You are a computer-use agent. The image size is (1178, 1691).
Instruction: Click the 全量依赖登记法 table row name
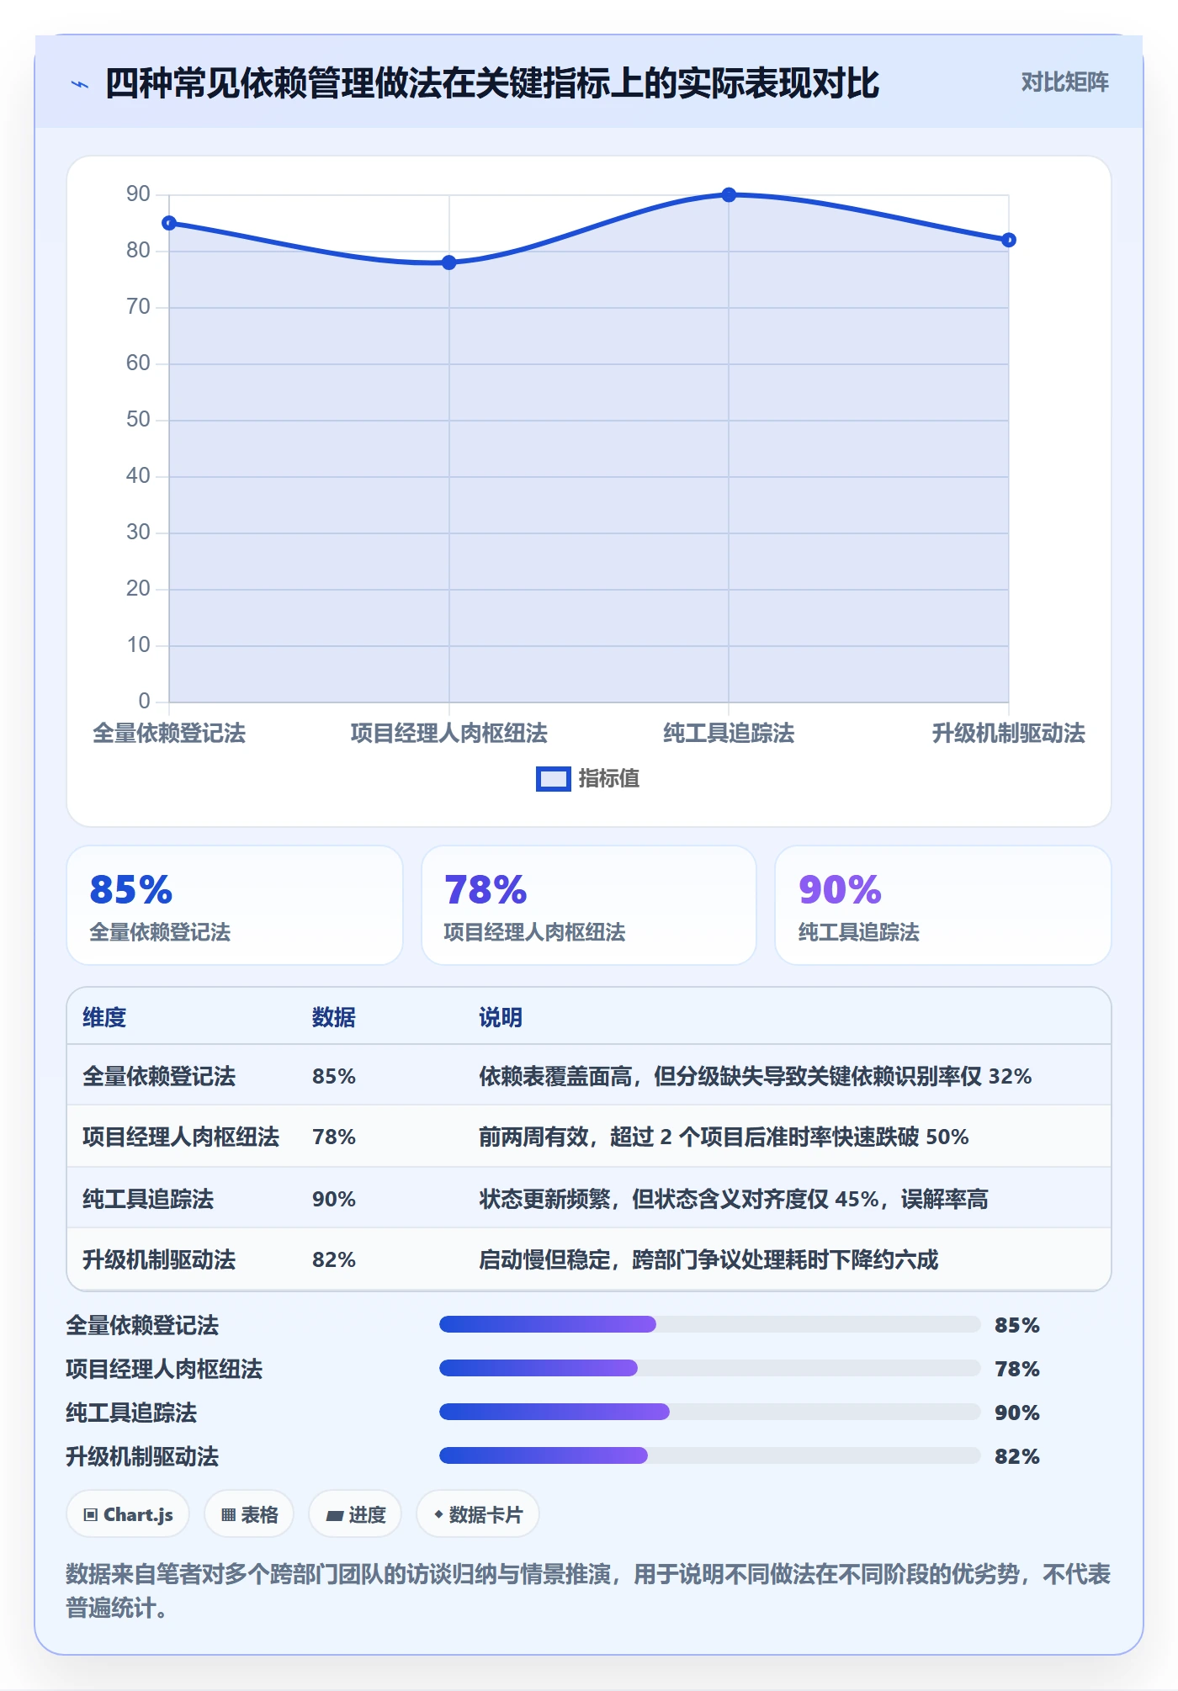(159, 1076)
